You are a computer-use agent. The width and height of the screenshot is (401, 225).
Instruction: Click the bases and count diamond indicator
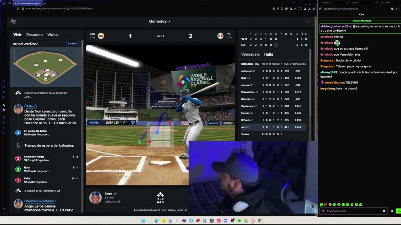pos(160,198)
